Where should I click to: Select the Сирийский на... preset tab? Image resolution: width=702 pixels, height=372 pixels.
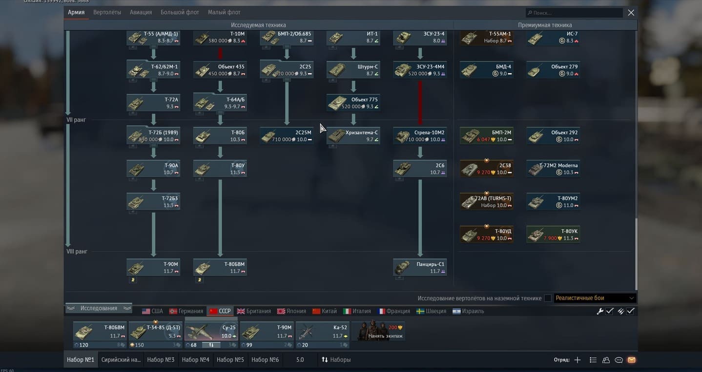pos(121,360)
